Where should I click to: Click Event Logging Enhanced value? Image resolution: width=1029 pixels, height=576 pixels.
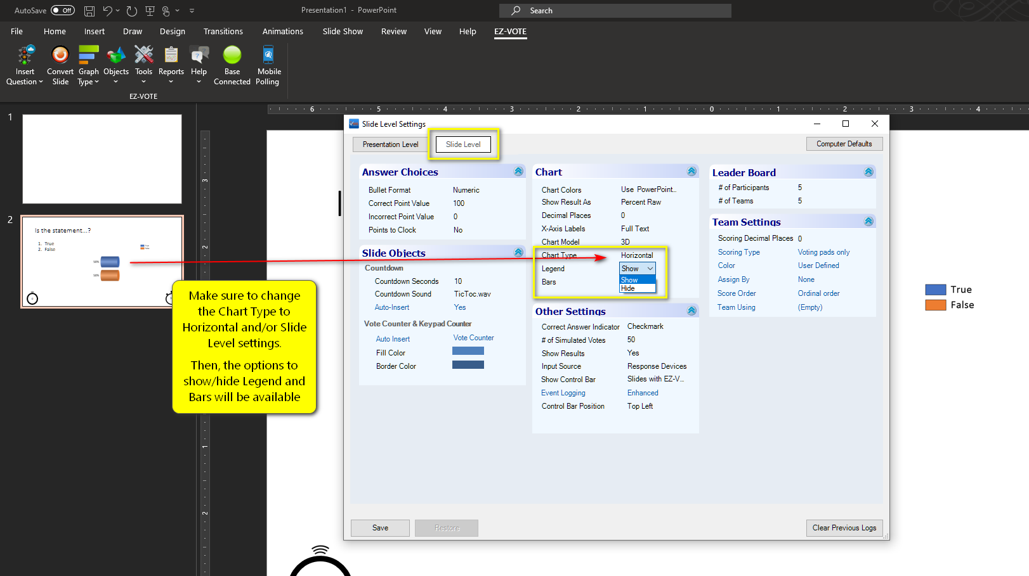(x=643, y=393)
